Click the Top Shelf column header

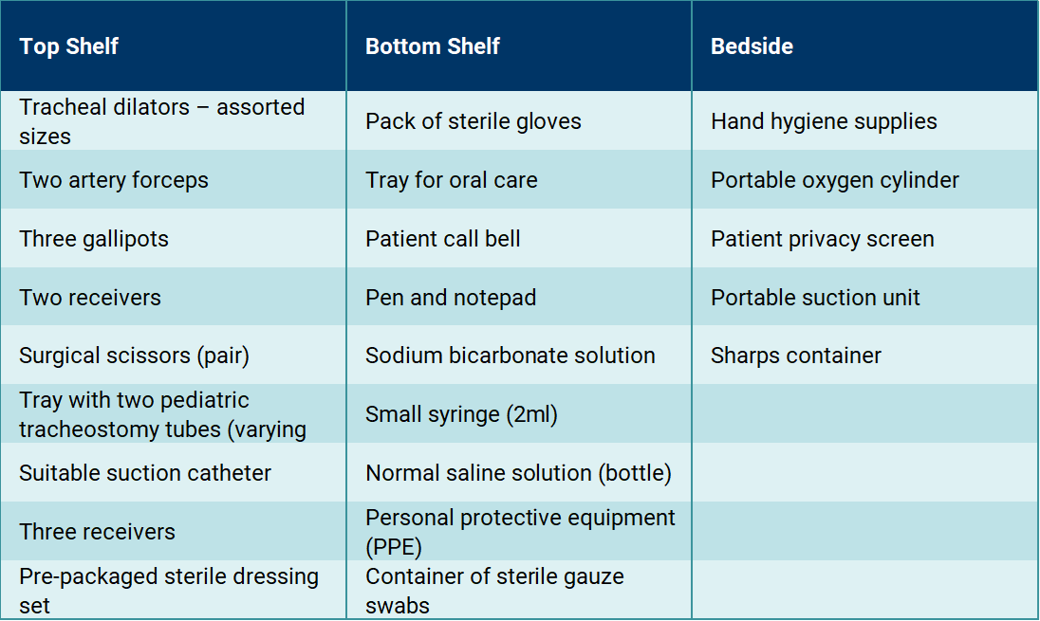click(x=173, y=46)
